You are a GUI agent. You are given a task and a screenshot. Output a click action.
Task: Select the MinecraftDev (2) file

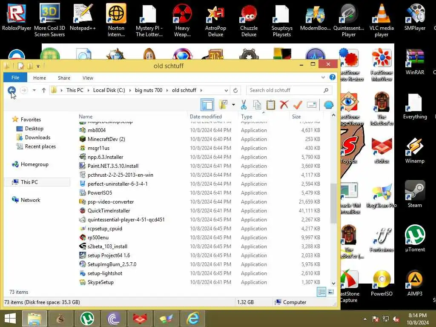(x=106, y=139)
